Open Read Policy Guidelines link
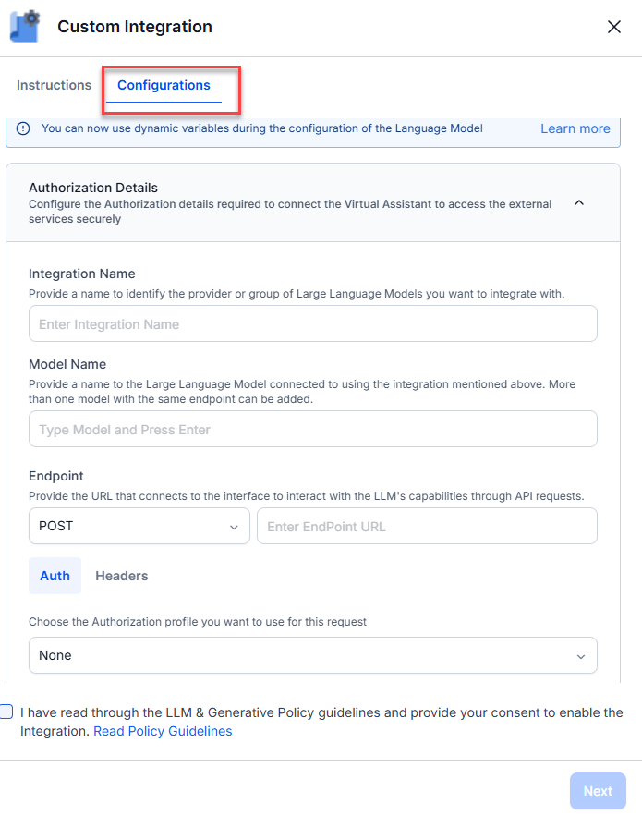Screen dimensions: 642x815 point(163,731)
